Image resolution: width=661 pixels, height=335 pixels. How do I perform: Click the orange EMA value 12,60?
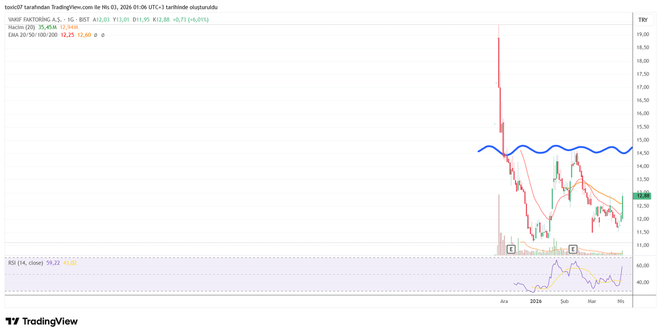[x=84, y=35]
